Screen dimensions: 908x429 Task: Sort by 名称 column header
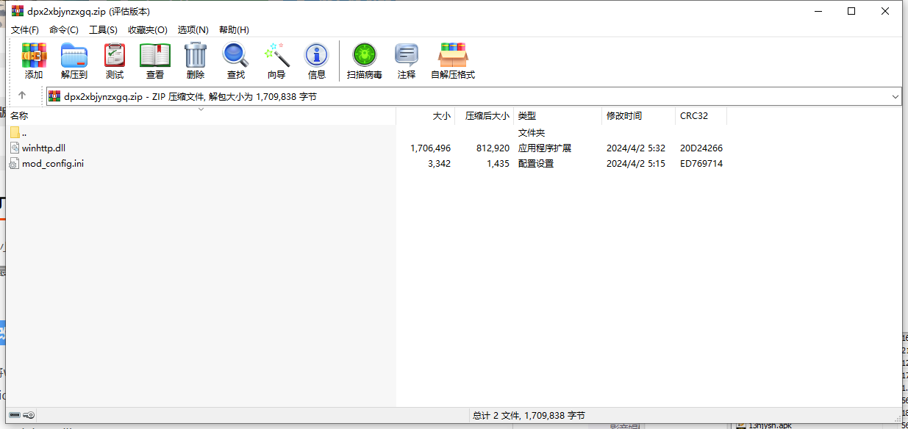[201, 115]
